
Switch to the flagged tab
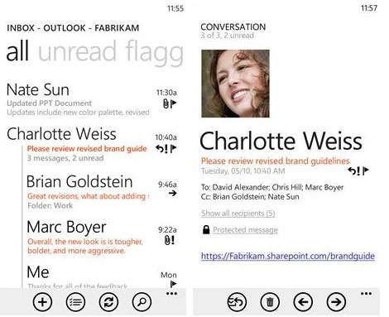pos(154,53)
